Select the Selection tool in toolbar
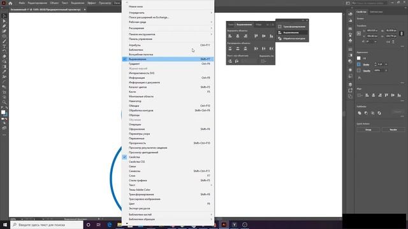408x229 pixels. coord(4,16)
